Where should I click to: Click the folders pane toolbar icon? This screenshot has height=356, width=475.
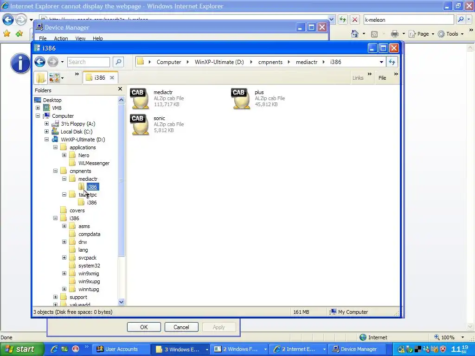point(41,78)
